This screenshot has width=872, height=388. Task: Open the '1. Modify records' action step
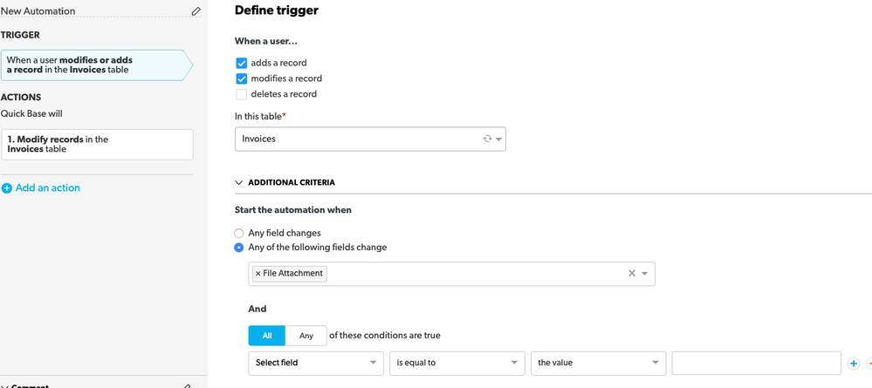click(97, 145)
